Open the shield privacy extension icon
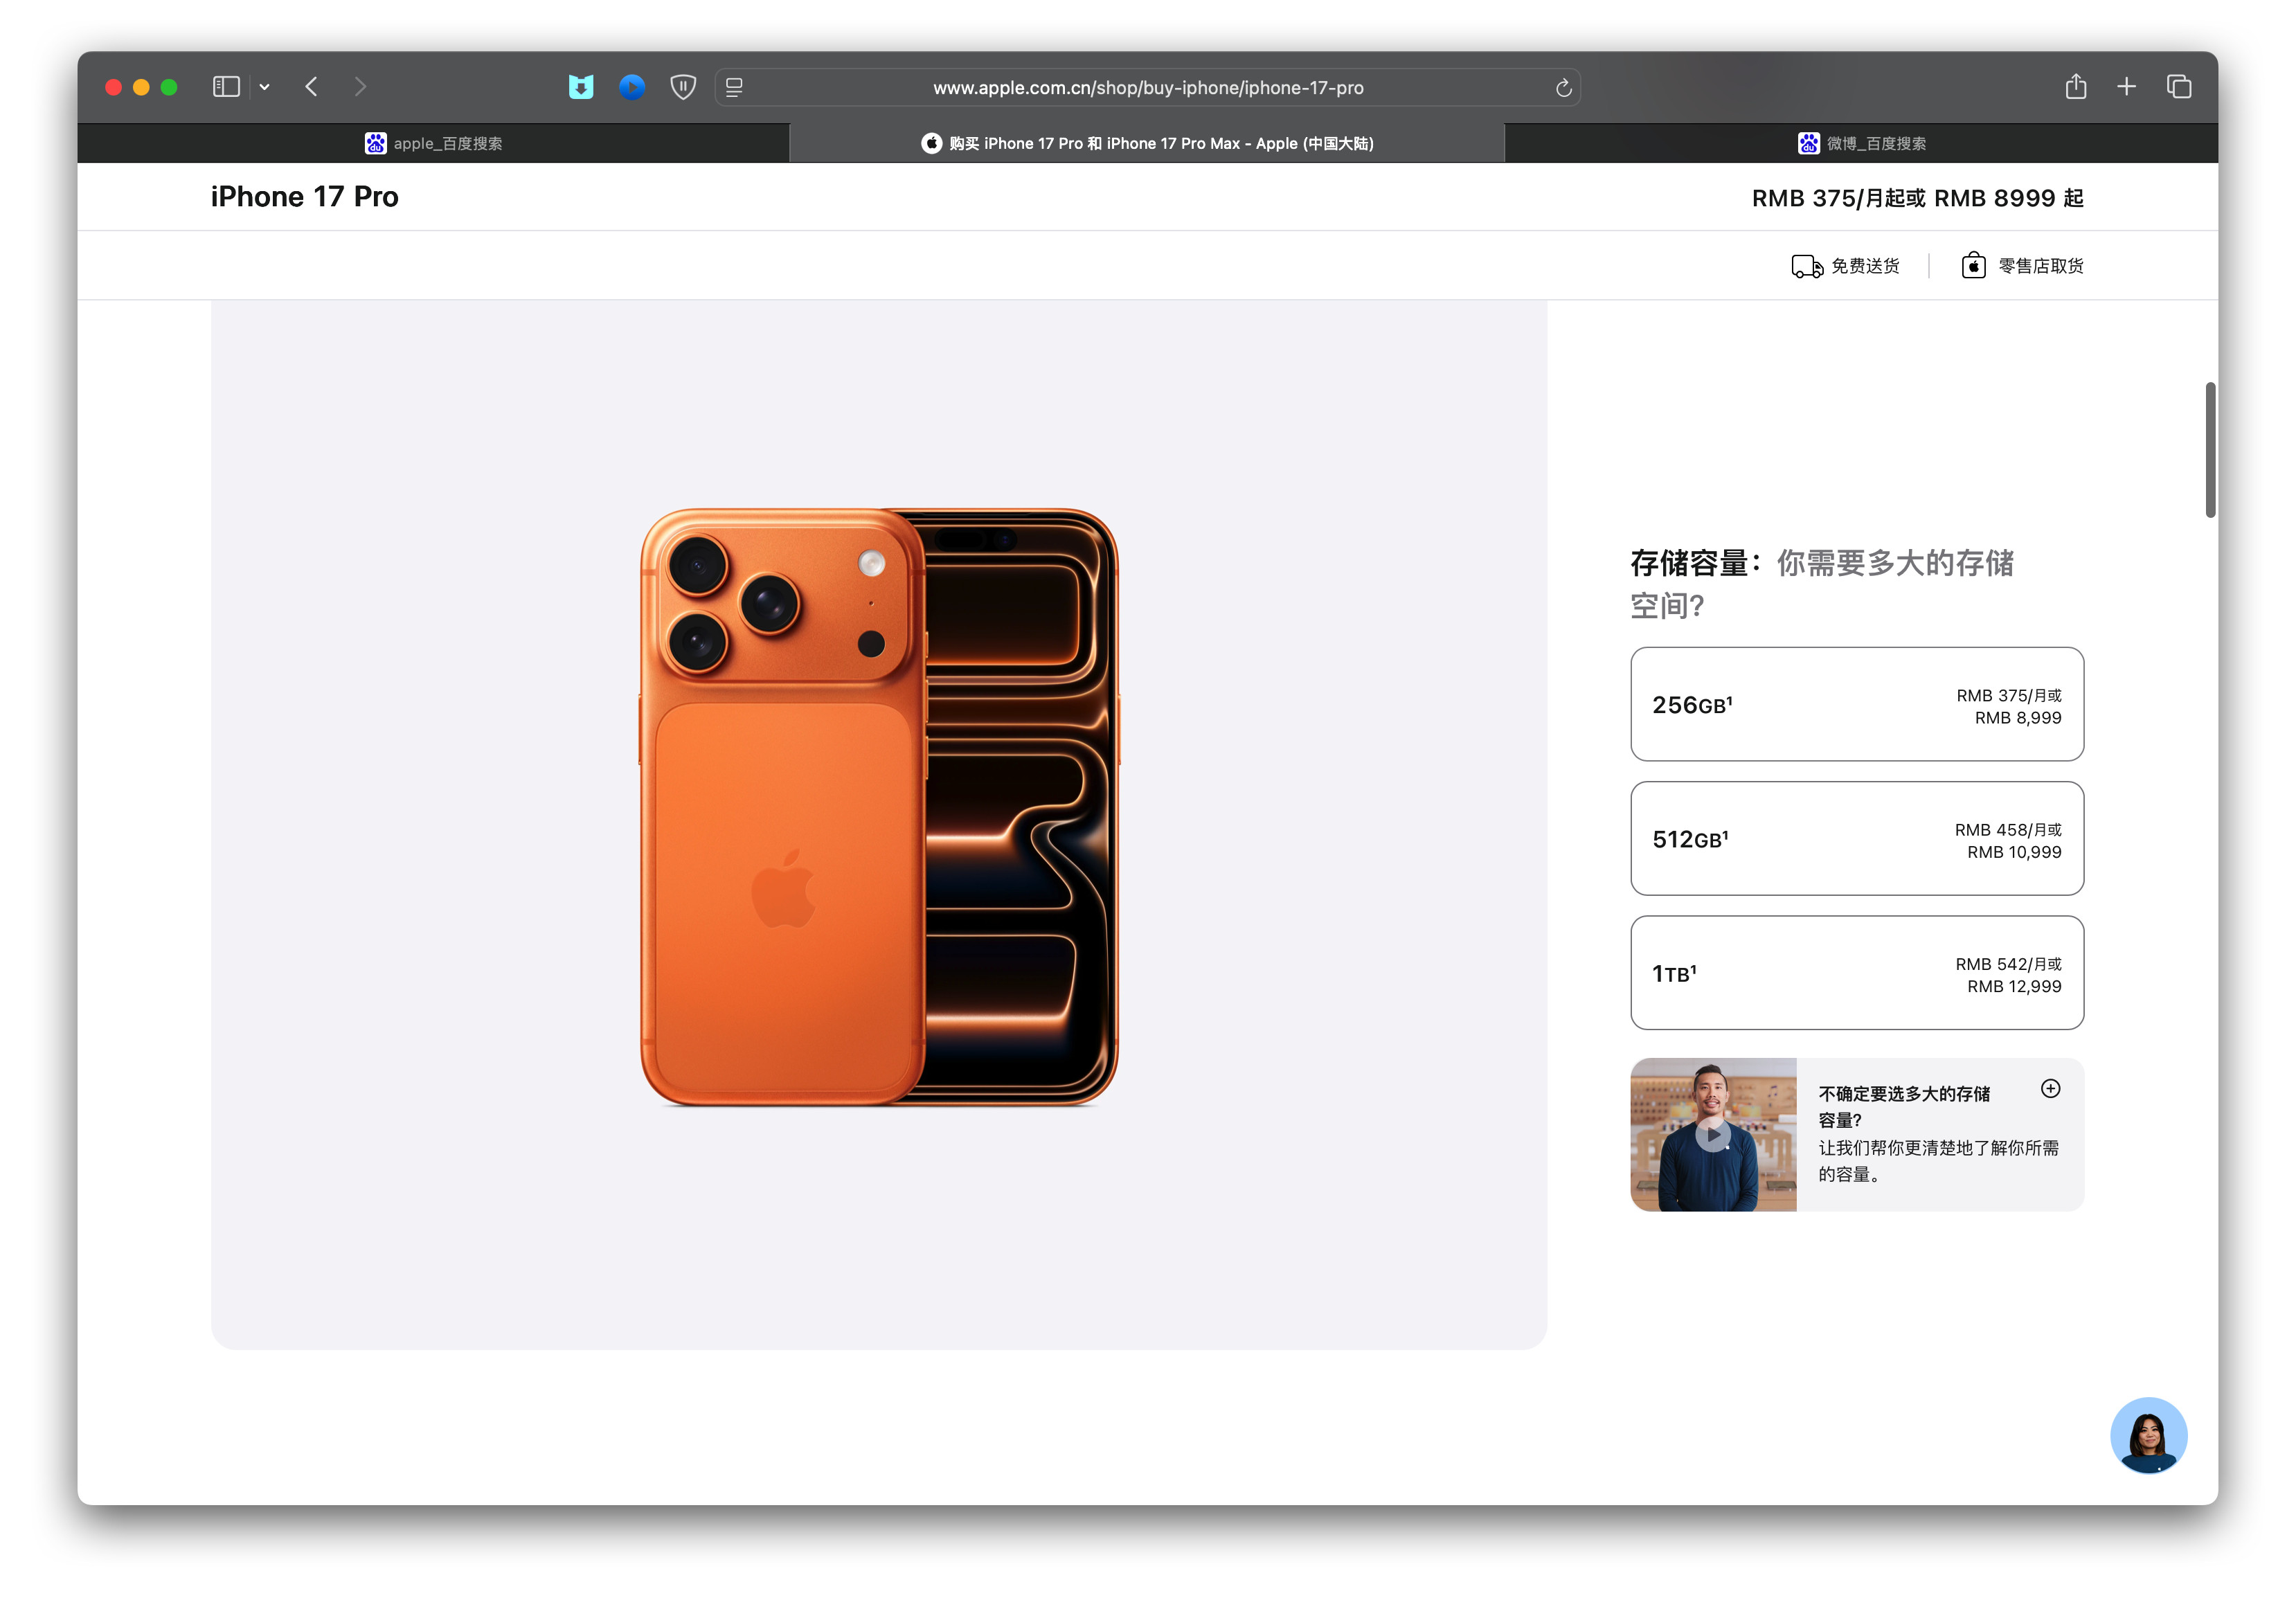Viewport: 2296px width, 1609px height. pos(683,87)
